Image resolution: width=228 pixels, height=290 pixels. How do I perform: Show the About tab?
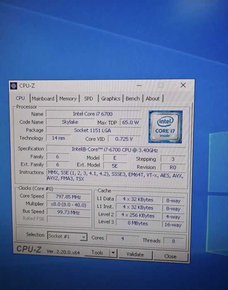point(153,99)
